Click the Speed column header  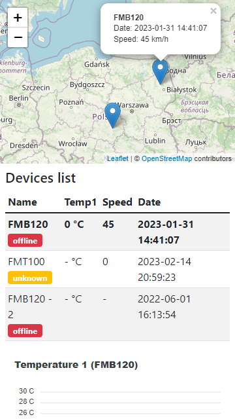[117, 202]
